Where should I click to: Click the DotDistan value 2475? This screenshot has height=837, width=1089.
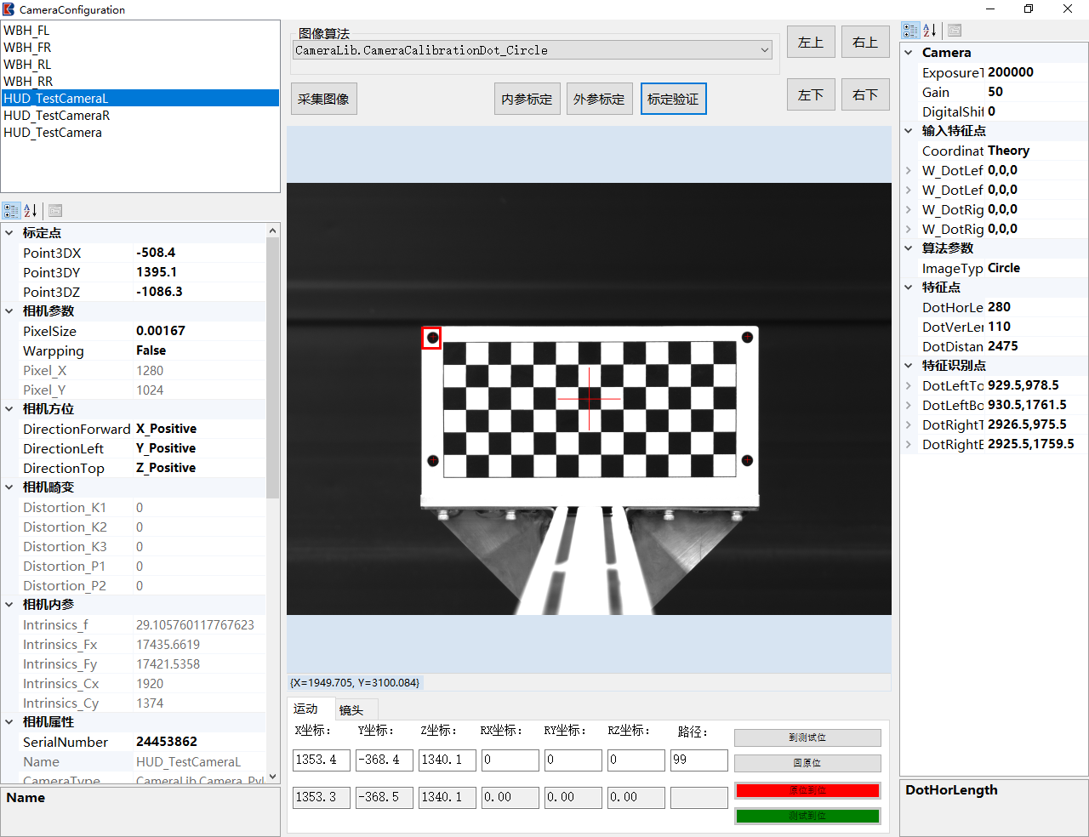(1036, 346)
